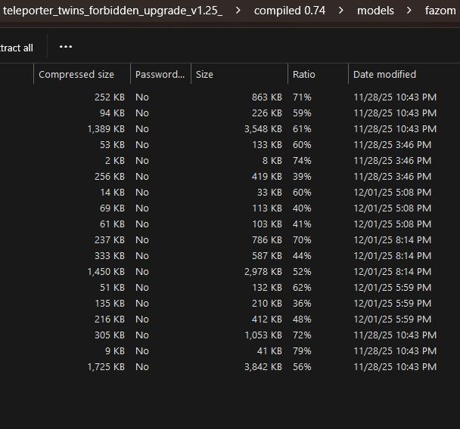460x429 pixels.
Task: Open the teleporter_twins_forbidden_upgrade_v1.25_ breadcrumb
Action: [x=113, y=11]
